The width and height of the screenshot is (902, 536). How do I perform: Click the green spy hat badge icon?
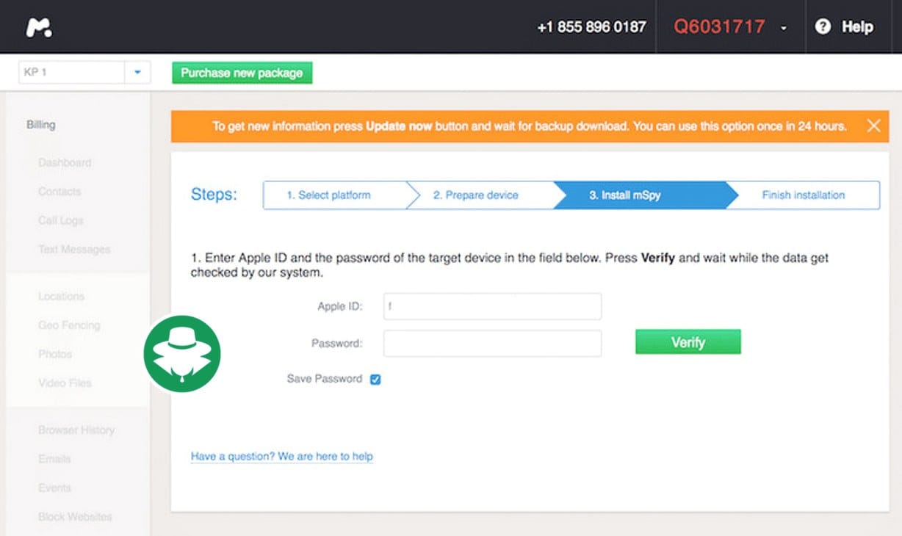click(x=182, y=353)
